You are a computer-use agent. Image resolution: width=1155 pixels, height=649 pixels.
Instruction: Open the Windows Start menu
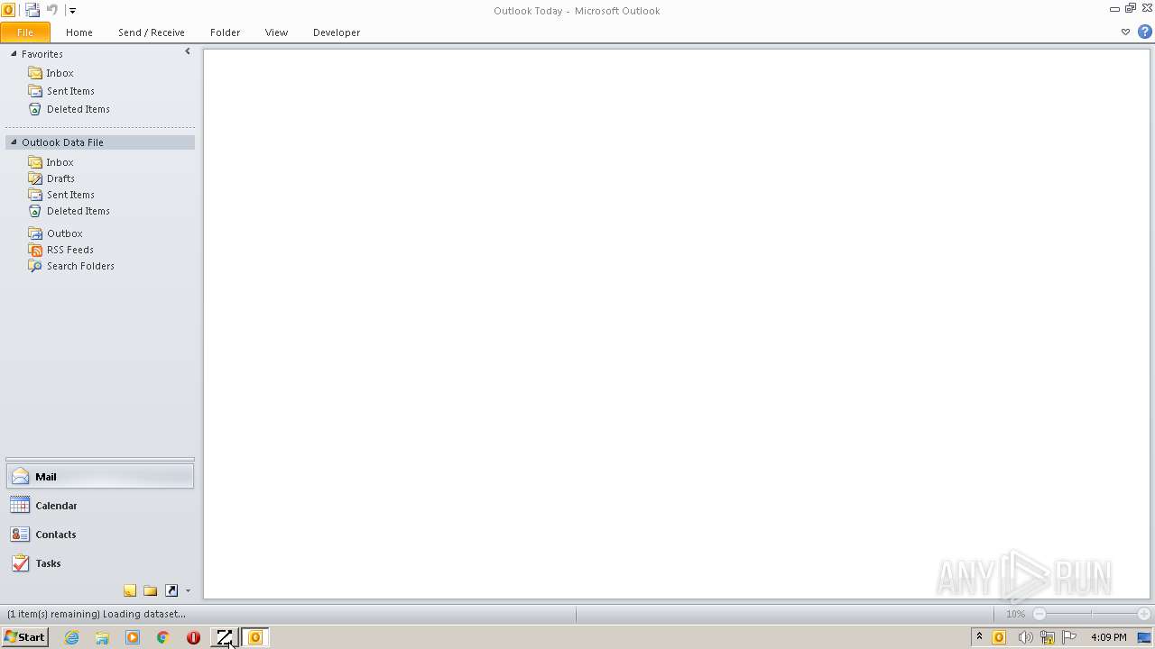point(24,637)
